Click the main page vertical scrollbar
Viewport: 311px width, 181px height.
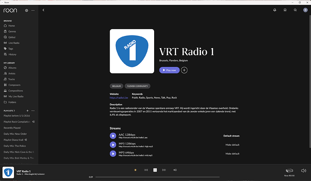[310, 81]
